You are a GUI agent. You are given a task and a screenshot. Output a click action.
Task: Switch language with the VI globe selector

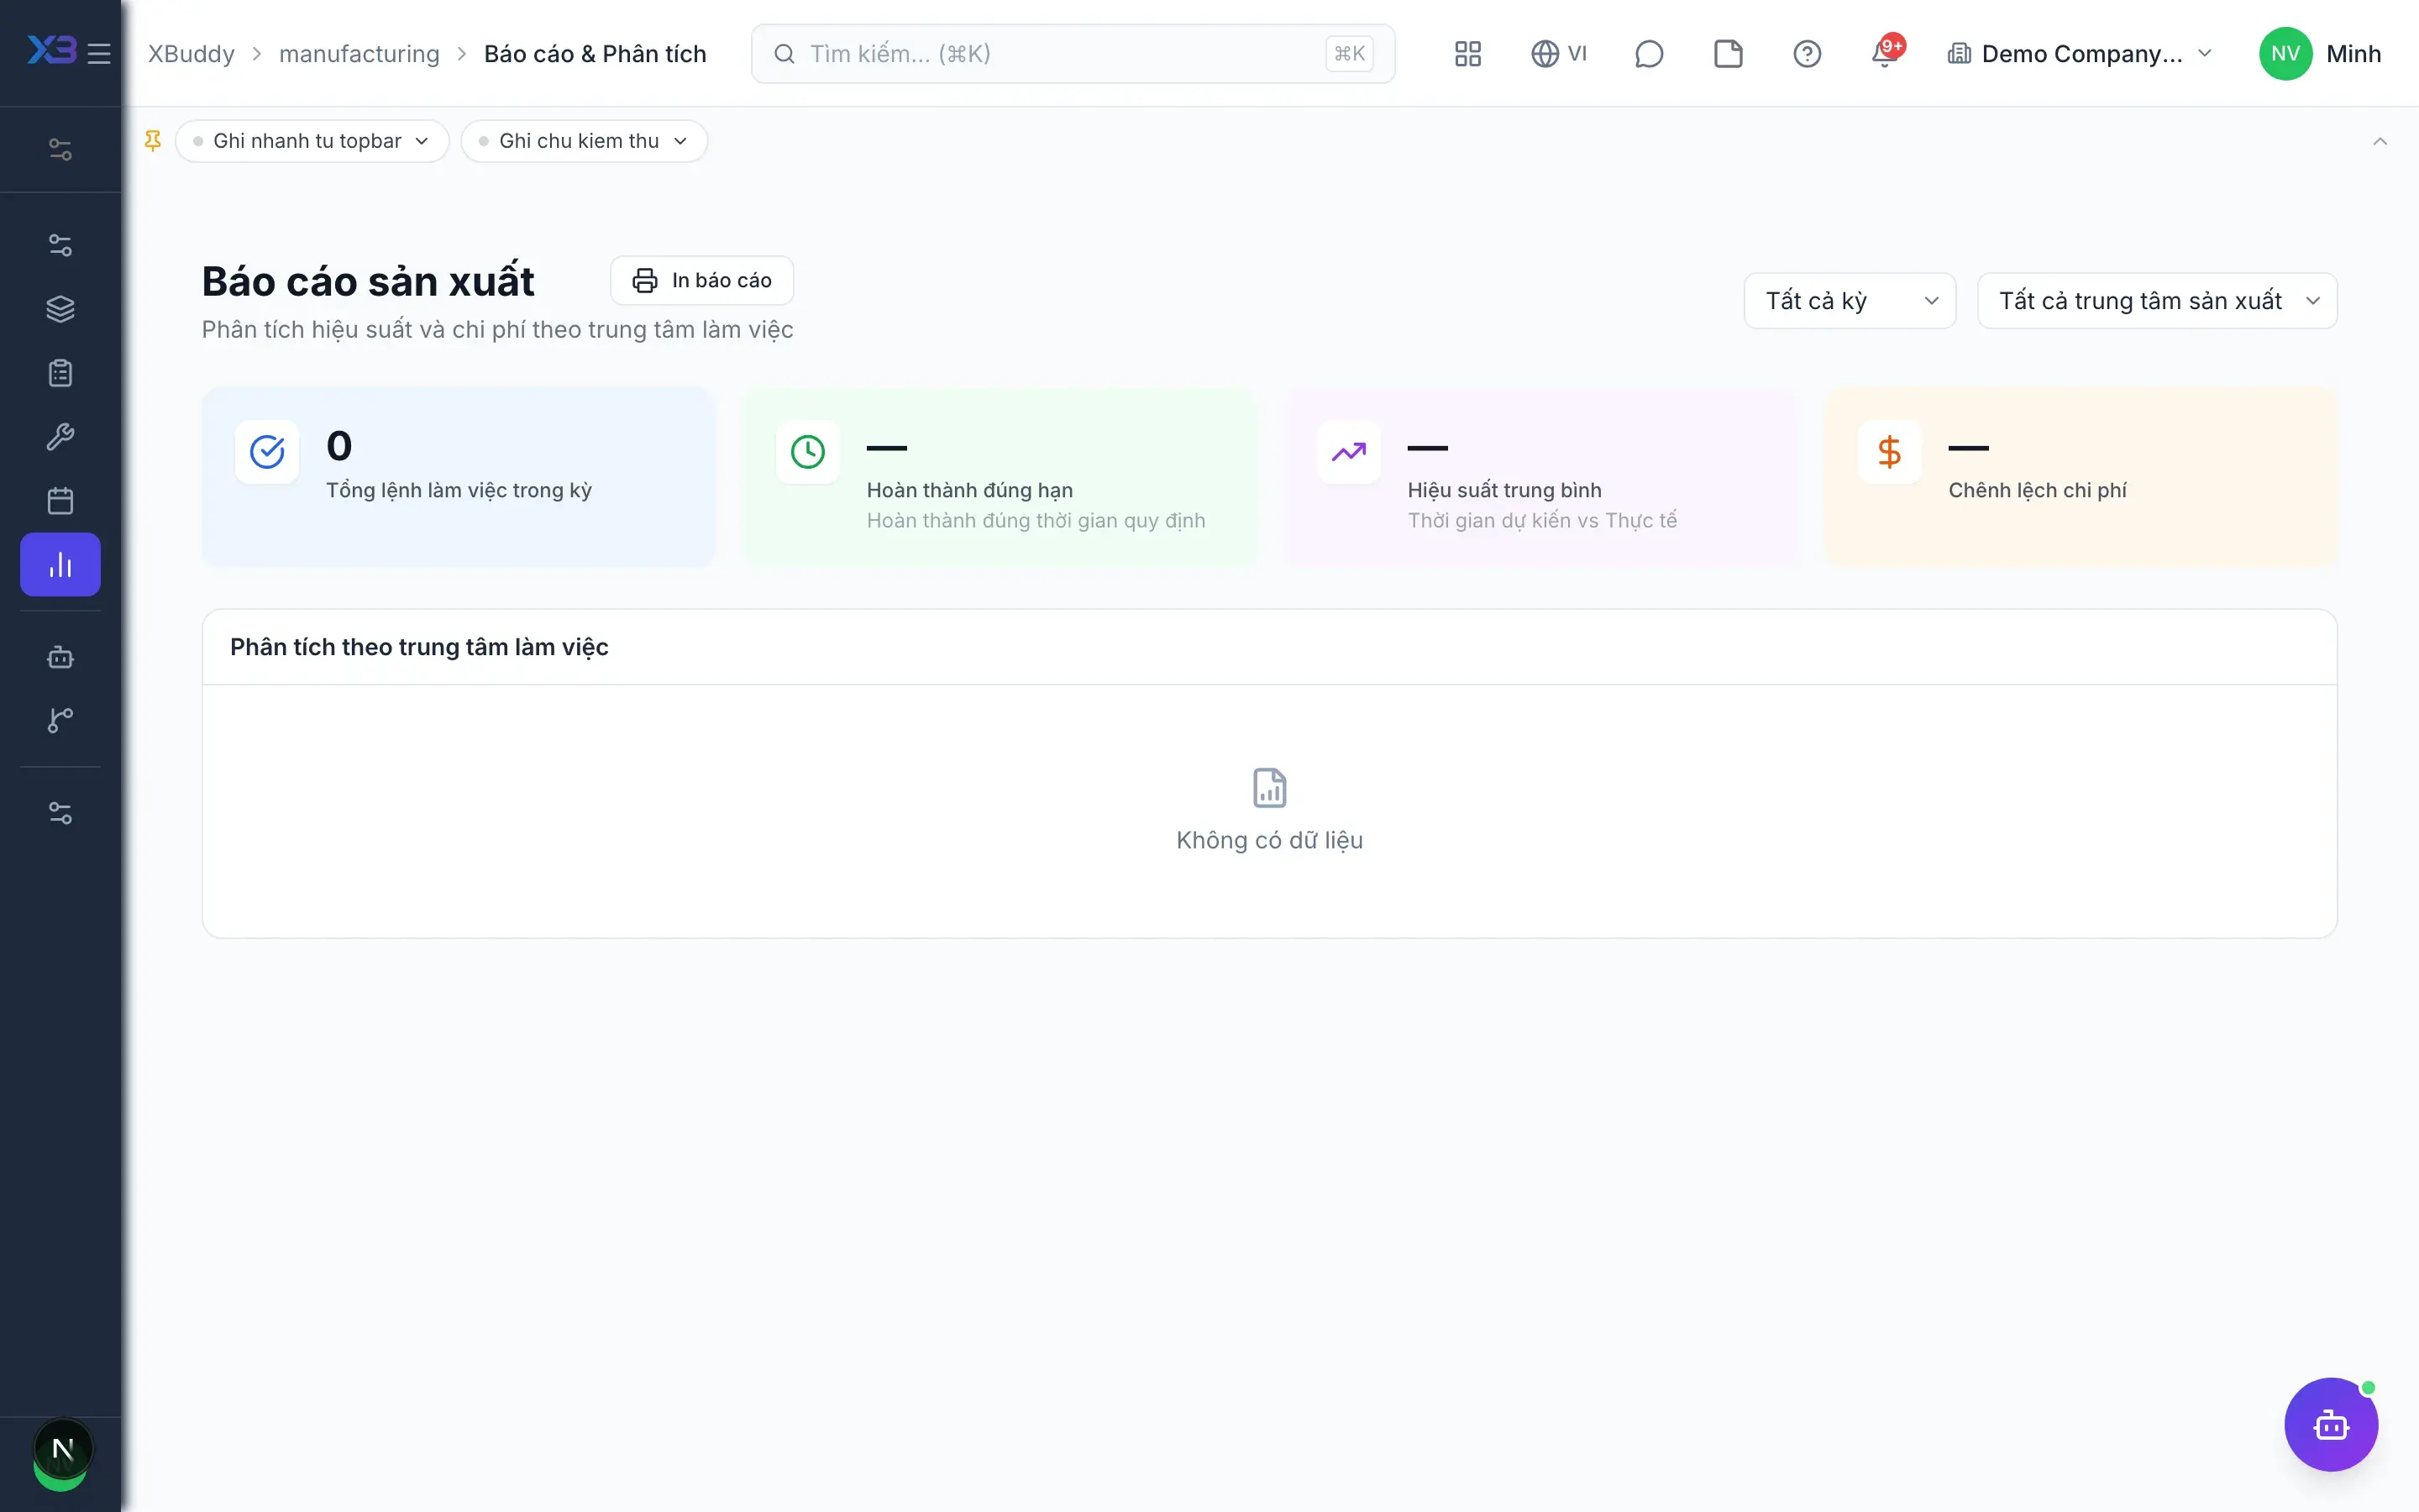(x=1558, y=54)
